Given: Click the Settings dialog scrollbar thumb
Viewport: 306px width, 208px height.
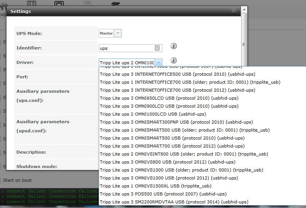Looking at the screenshot, I should 244,44.
